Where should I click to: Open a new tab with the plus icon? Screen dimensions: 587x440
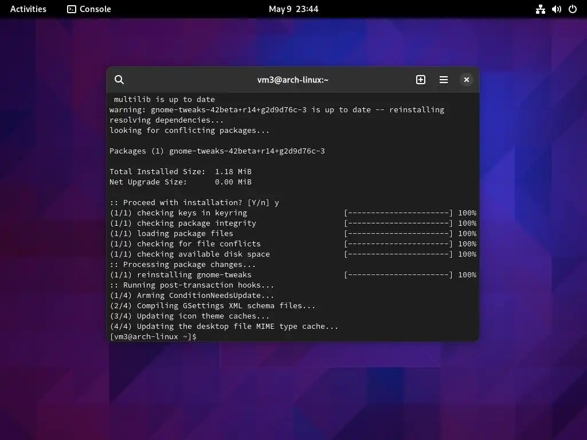(420, 80)
